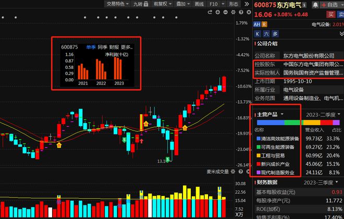
Task: Click the 可再生能源装备 green swatch
Action: pyautogui.click(x=259, y=147)
